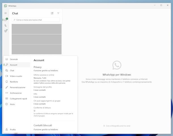173x136 pixels.
Task: Maximize the WhatsApp window
Action: click(161, 5)
